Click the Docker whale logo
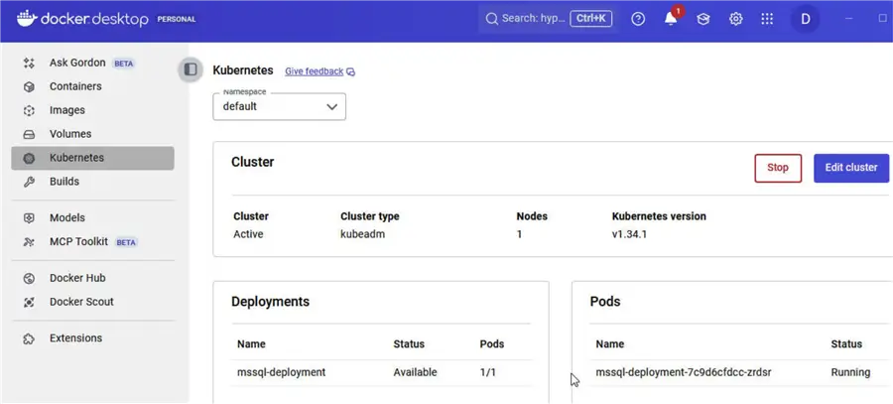The height and width of the screenshot is (404, 893). pyautogui.click(x=27, y=19)
